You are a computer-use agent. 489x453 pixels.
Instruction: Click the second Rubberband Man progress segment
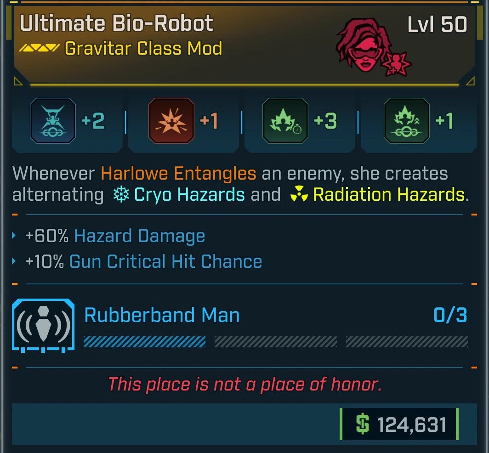(x=276, y=342)
